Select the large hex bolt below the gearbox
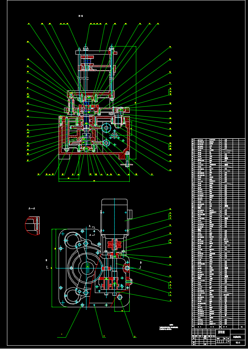Image resolution: width=248 pixels, height=349 pixels. 120,297
